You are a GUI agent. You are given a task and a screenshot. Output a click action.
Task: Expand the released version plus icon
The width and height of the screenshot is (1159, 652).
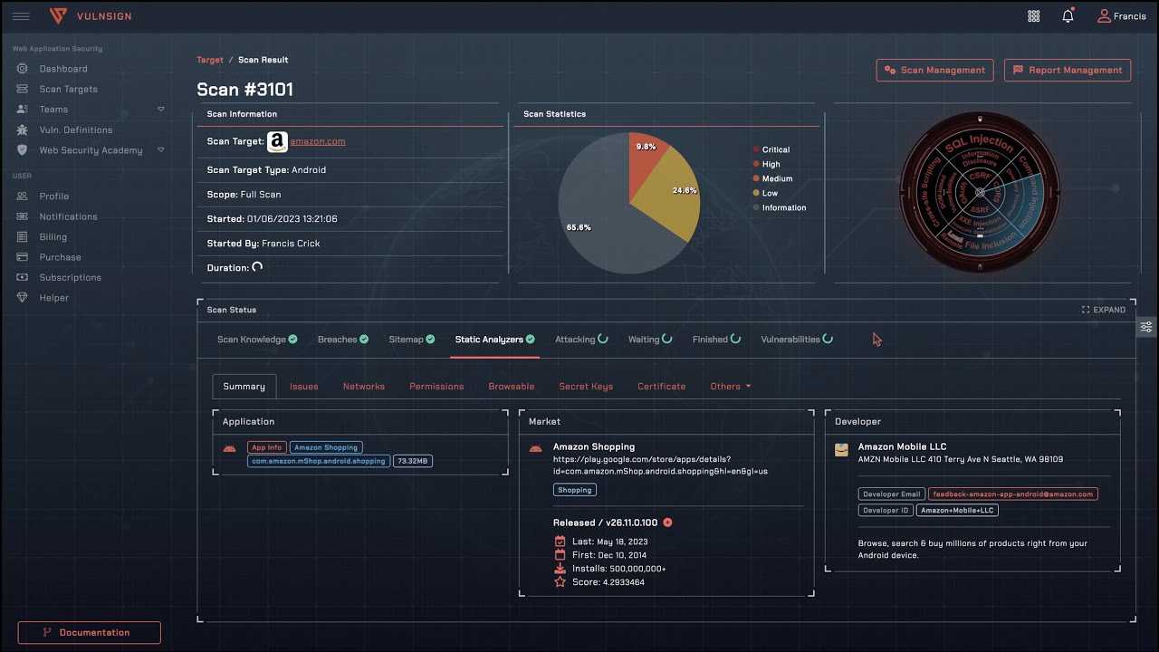668,523
